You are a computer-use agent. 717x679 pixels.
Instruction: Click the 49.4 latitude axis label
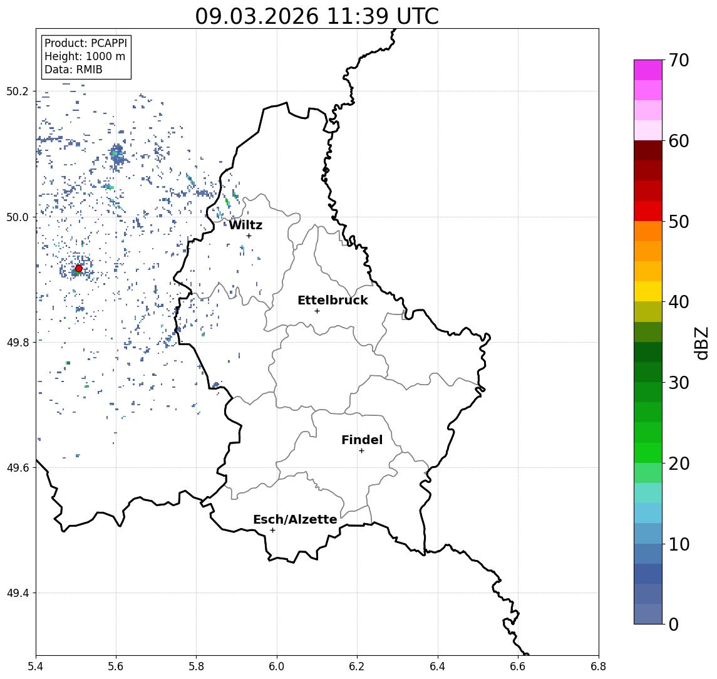[x=17, y=593]
